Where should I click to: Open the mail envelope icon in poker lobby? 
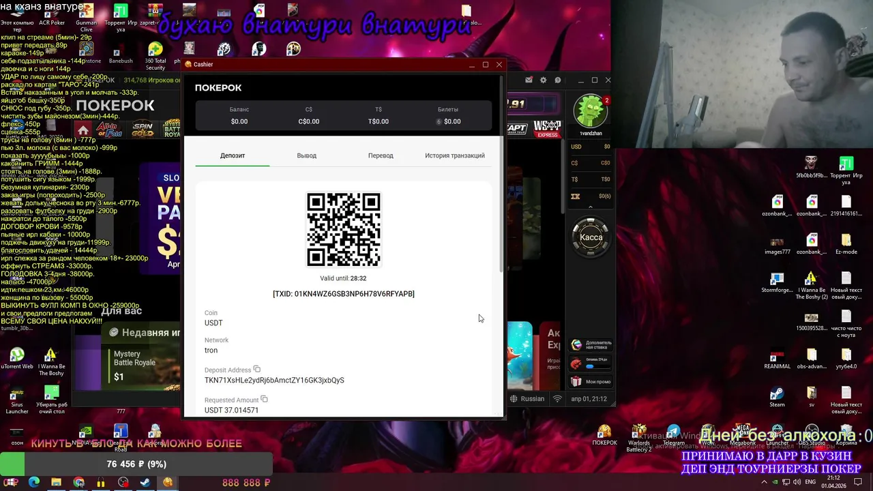pyautogui.click(x=529, y=80)
